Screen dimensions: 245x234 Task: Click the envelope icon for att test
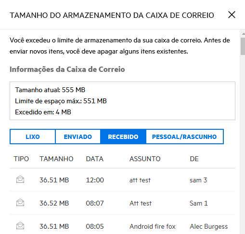pos(20,179)
